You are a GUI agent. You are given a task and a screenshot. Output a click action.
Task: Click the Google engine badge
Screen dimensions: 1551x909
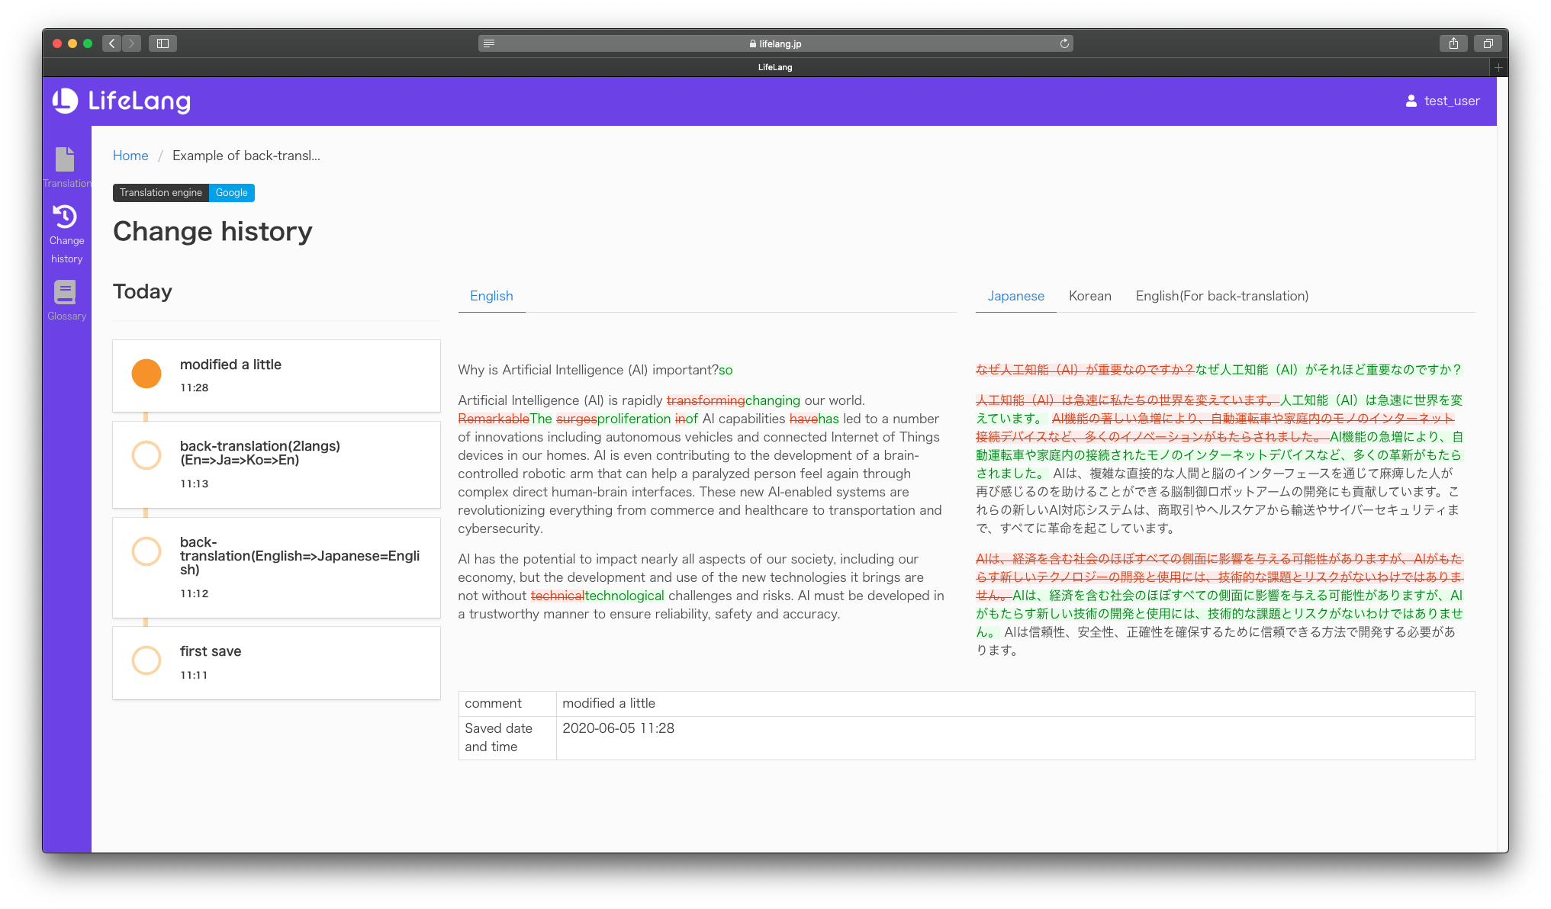click(232, 193)
